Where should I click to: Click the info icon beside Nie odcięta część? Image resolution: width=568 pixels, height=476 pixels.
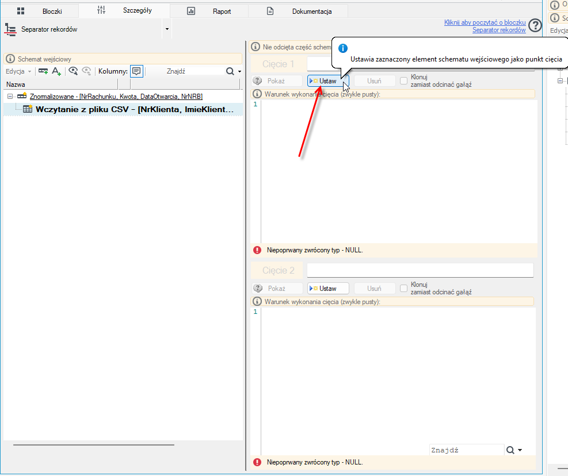pyautogui.click(x=256, y=47)
